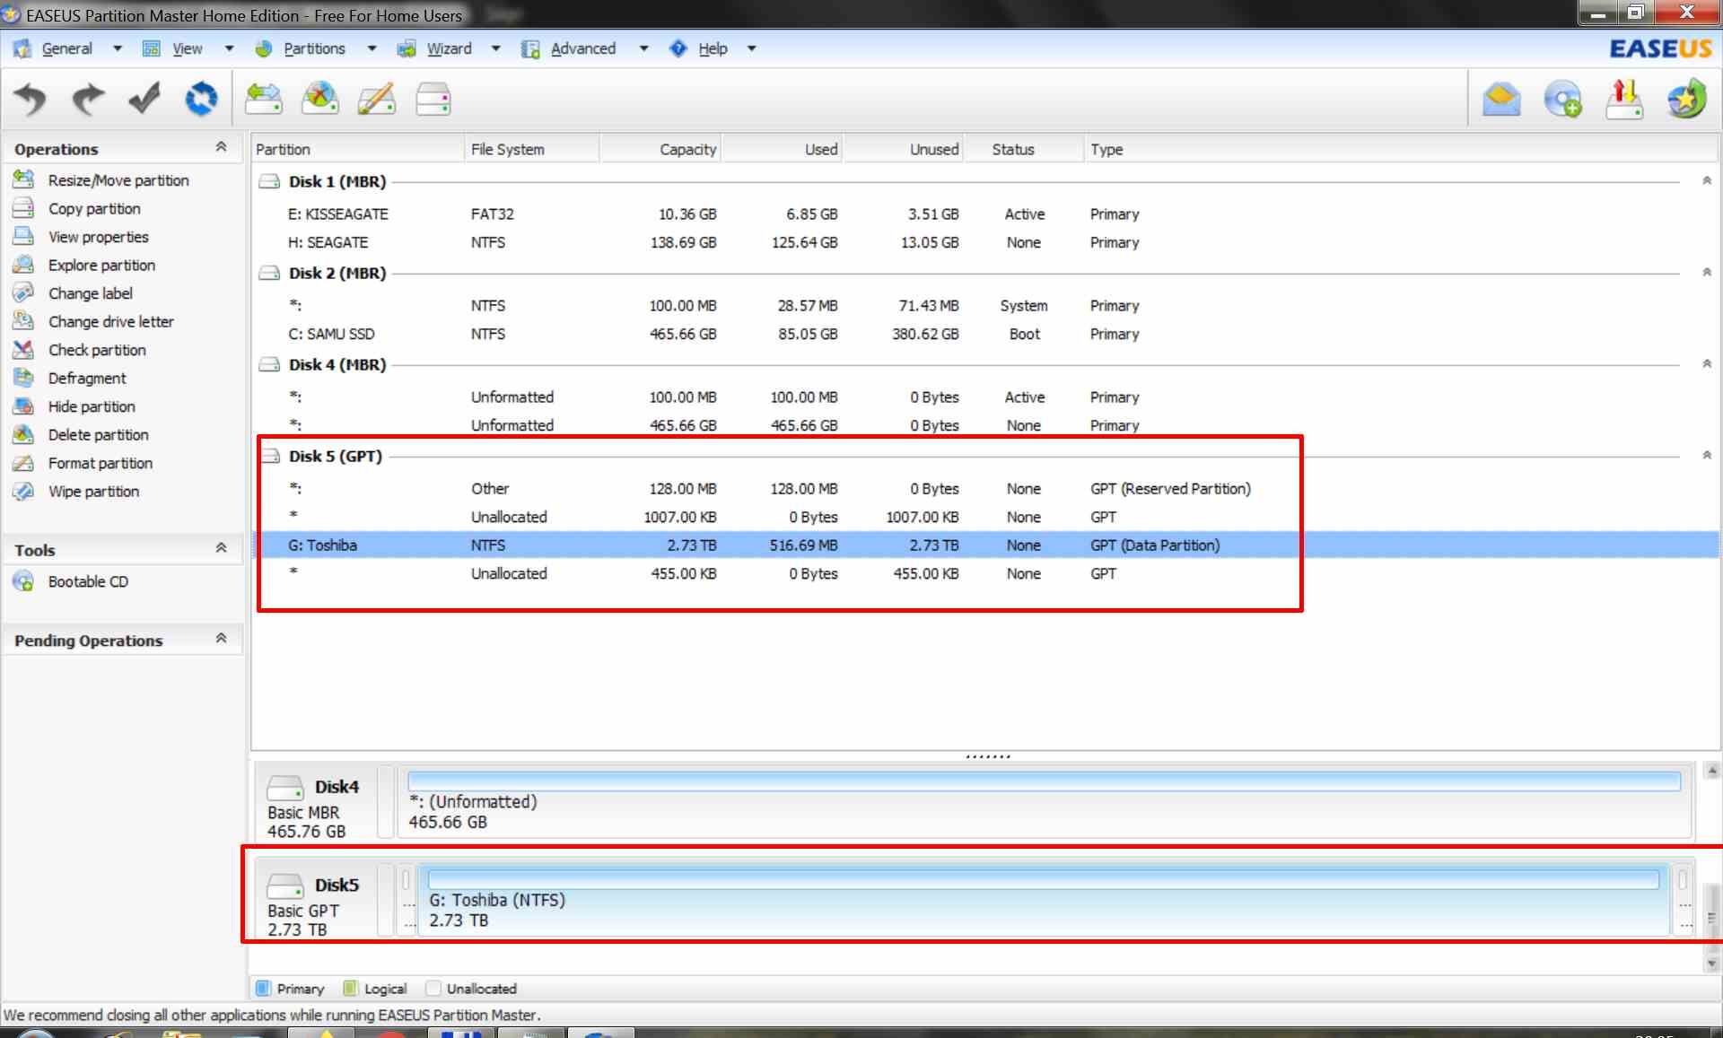Screen dimensions: 1723x1038
Task: Collapse the Disk 1 (MBR) group
Action: pos(1706,181)
